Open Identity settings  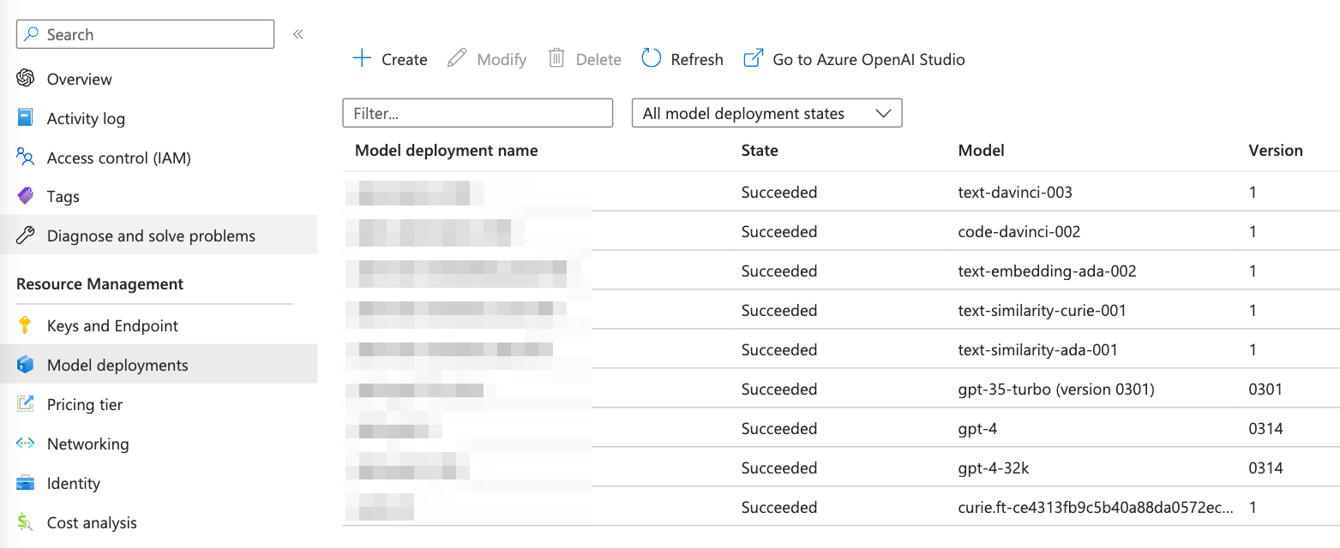[x=74, y=483]
